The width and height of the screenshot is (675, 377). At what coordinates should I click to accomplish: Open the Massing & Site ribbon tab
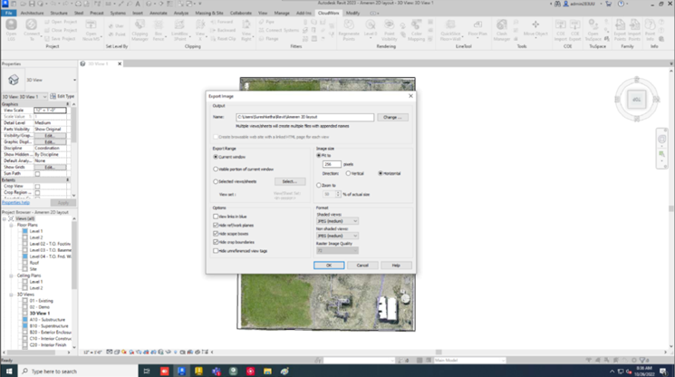(x=209, y=14)
